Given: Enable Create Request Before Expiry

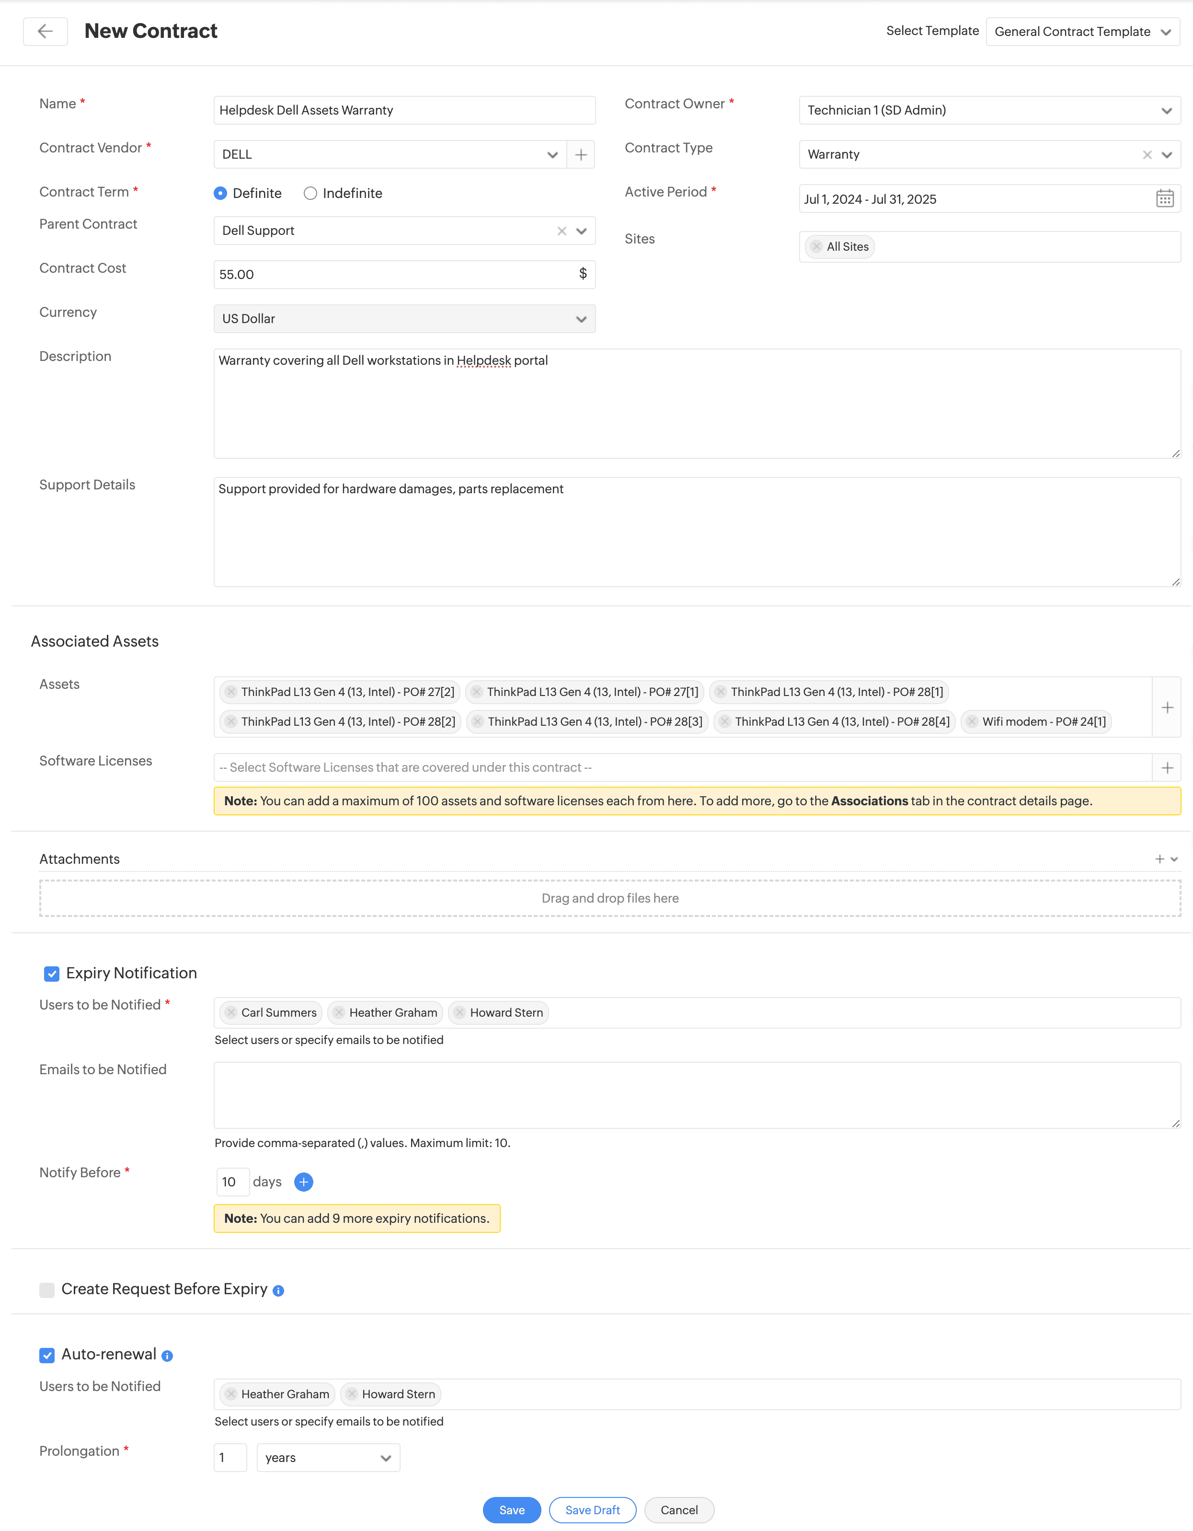Looking at the screenshot, I should pyautogui.click(x=47, y=1290).
